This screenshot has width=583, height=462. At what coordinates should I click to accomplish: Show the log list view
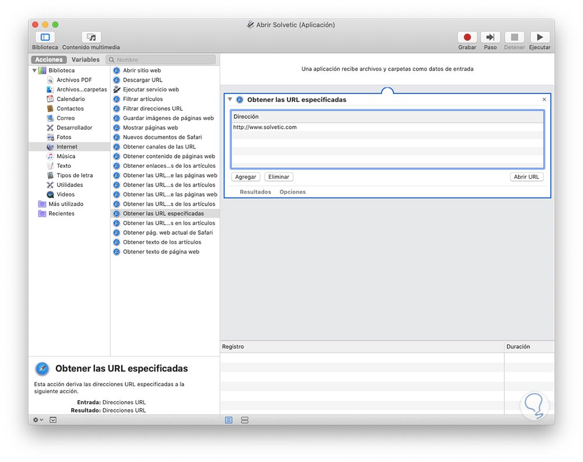point(229,420)
